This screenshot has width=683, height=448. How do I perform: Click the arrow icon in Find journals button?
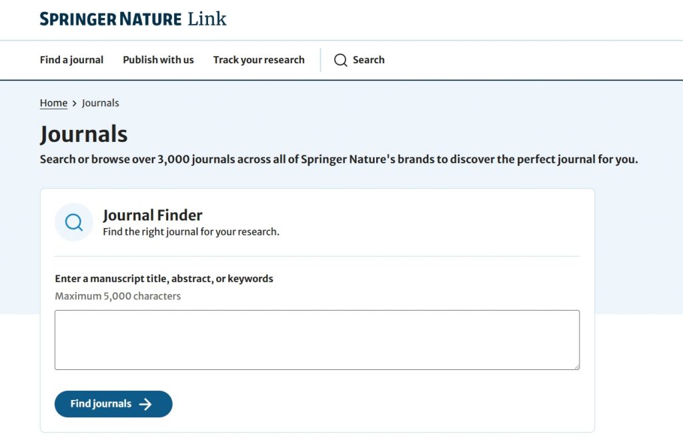click(x=146, y=404)
